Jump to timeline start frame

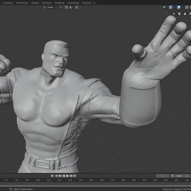click(56, 176)
